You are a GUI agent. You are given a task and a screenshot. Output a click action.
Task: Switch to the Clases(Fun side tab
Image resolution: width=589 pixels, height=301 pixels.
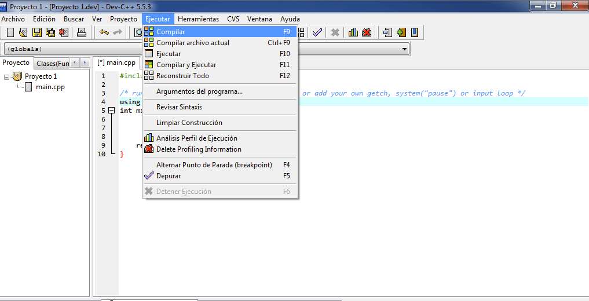coord(53,64)
